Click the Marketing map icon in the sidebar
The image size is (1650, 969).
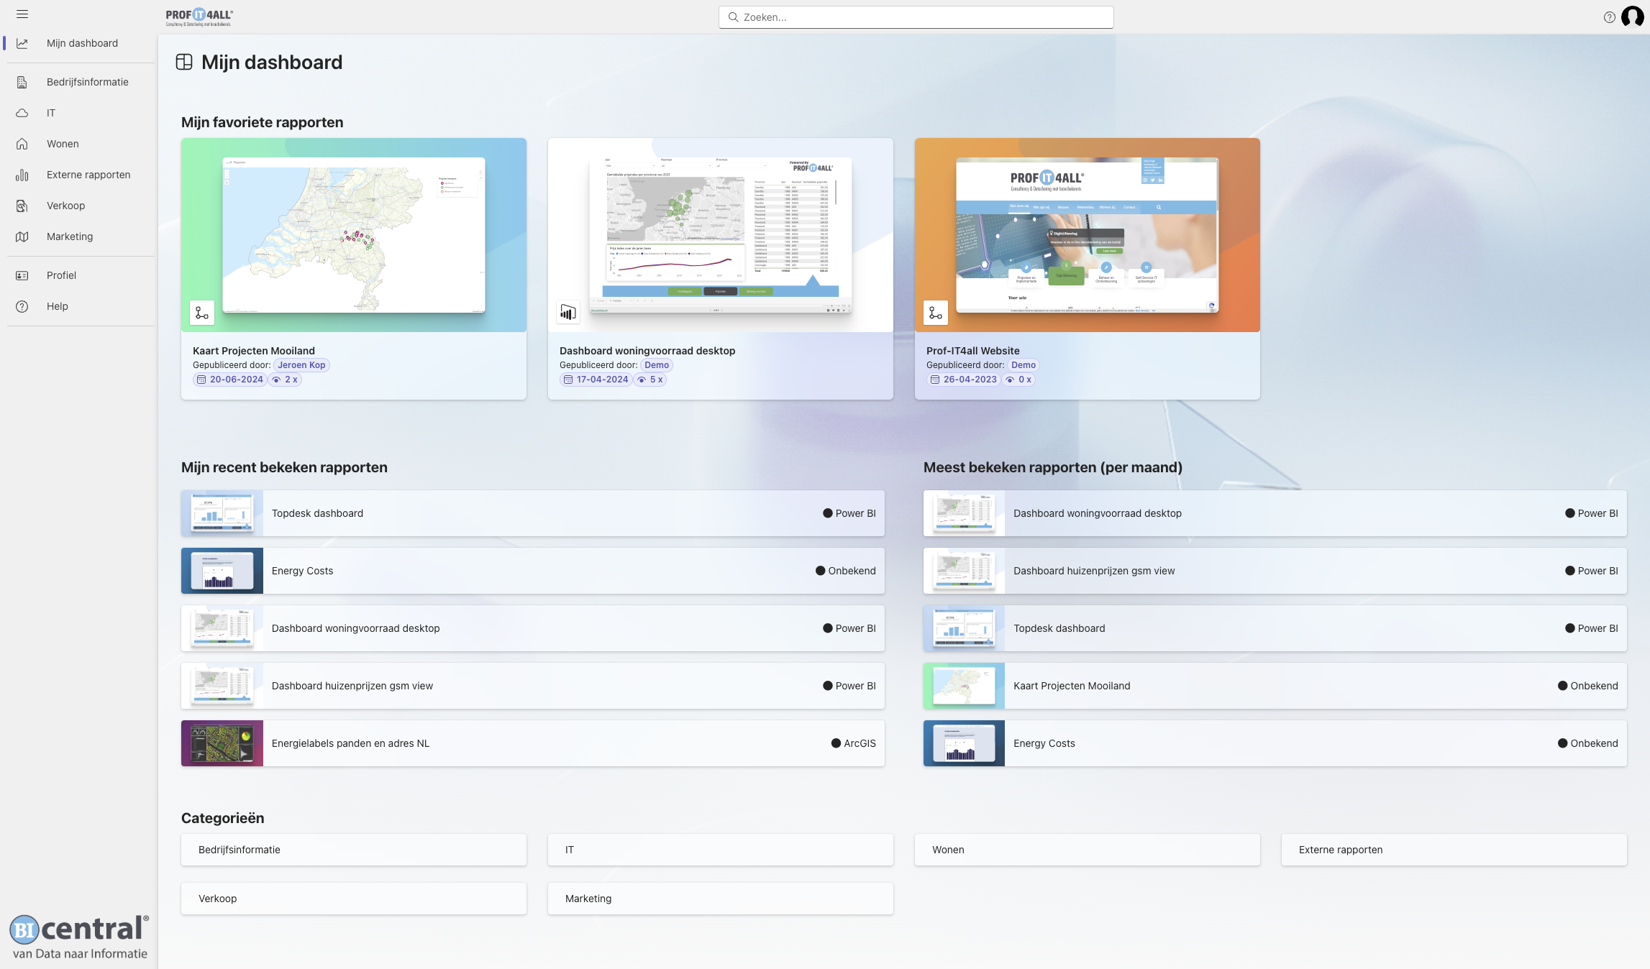(x=22, y=236)
